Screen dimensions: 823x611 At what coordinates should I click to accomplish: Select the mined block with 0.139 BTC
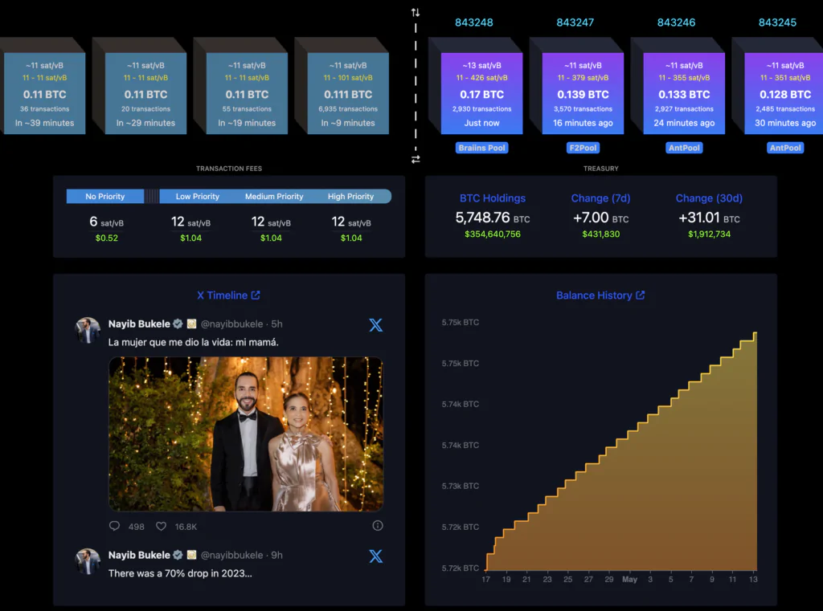(x=583, y=94)
